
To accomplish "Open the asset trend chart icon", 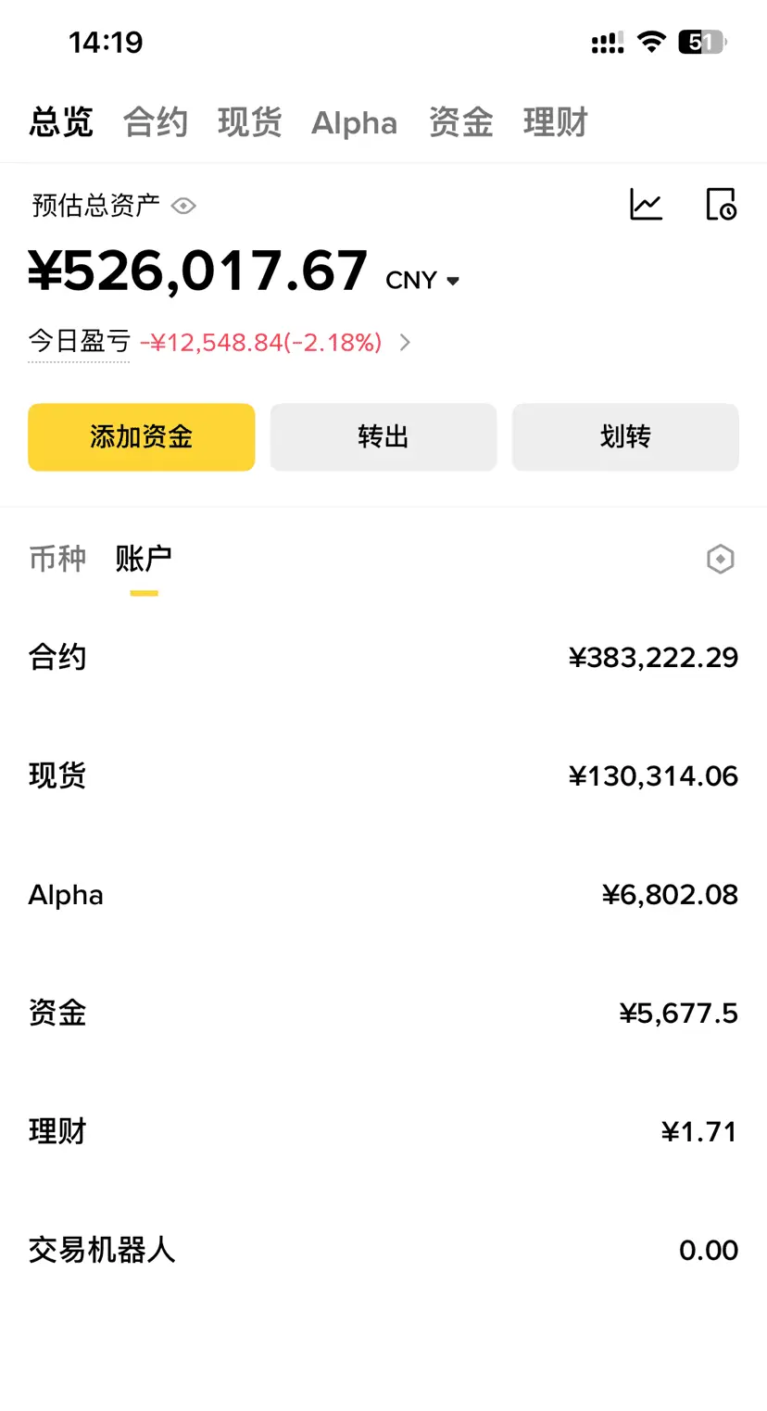I will pyautogui.click(x=646, y=204).
